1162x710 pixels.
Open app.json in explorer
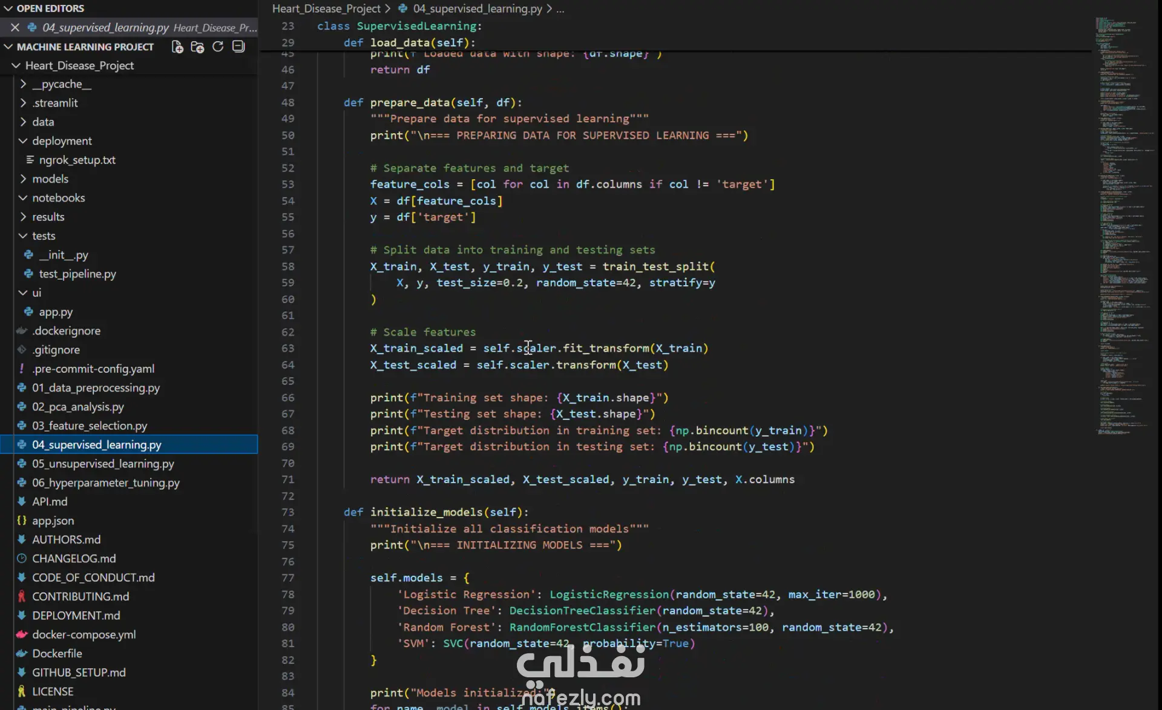tap(53, 521)
